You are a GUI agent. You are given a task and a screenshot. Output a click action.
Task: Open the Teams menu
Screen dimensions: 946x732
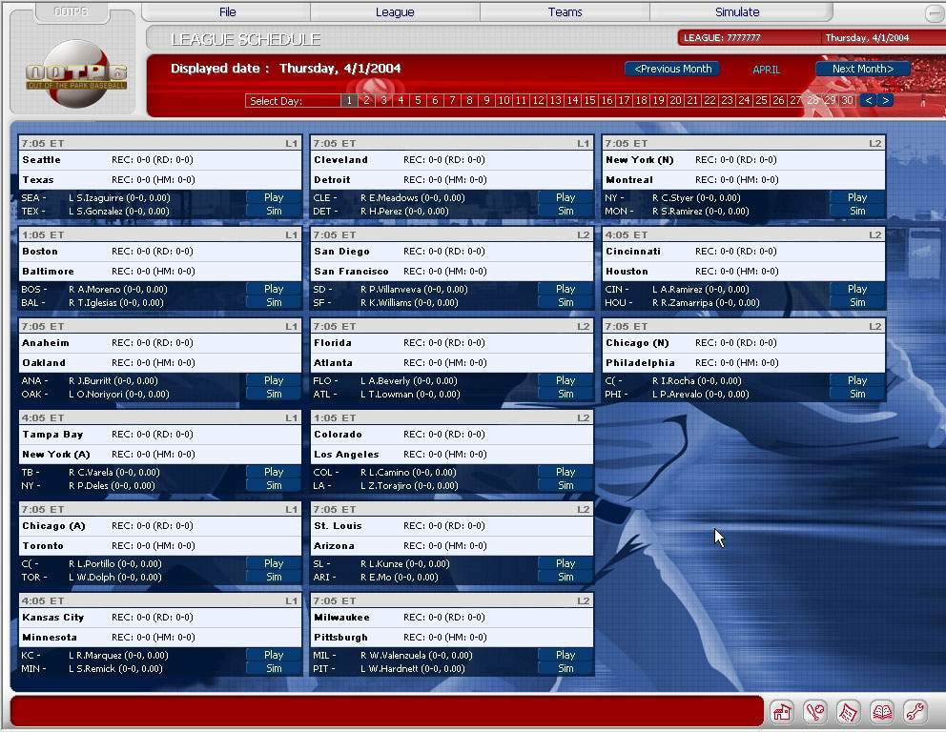click(565, 12)
